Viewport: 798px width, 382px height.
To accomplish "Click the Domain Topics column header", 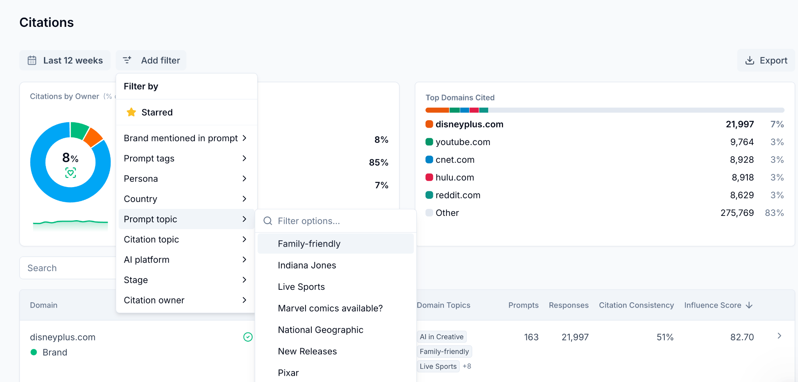I will coord(443,305).
